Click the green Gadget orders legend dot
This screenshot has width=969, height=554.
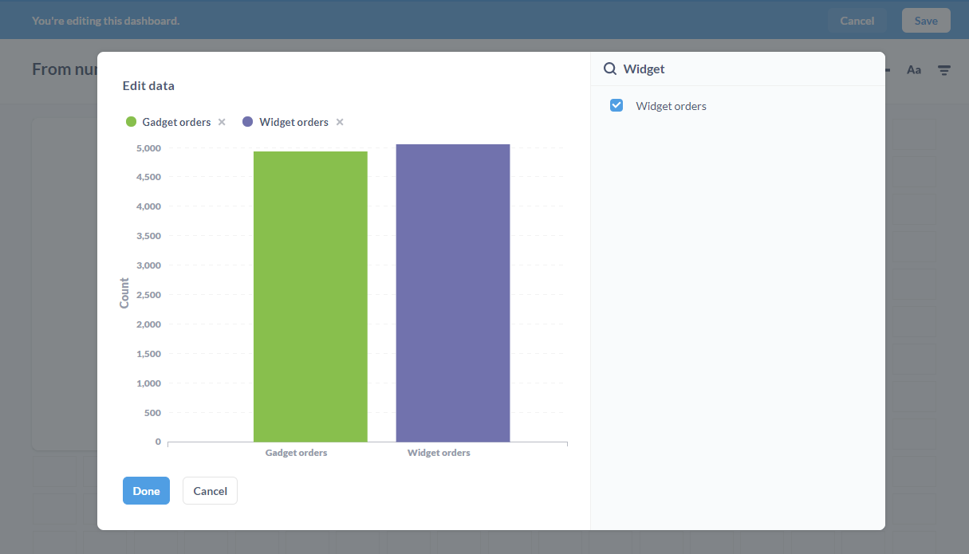pos(132,122)
